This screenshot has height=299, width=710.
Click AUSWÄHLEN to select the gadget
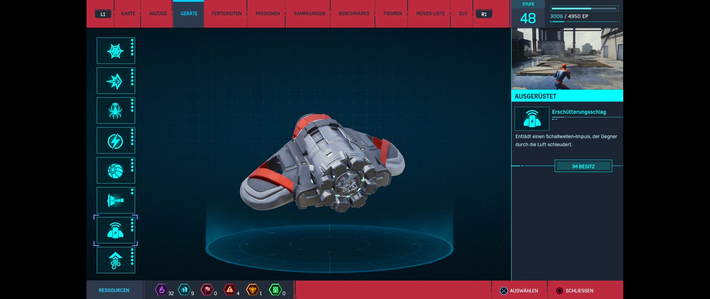[524, 291]
